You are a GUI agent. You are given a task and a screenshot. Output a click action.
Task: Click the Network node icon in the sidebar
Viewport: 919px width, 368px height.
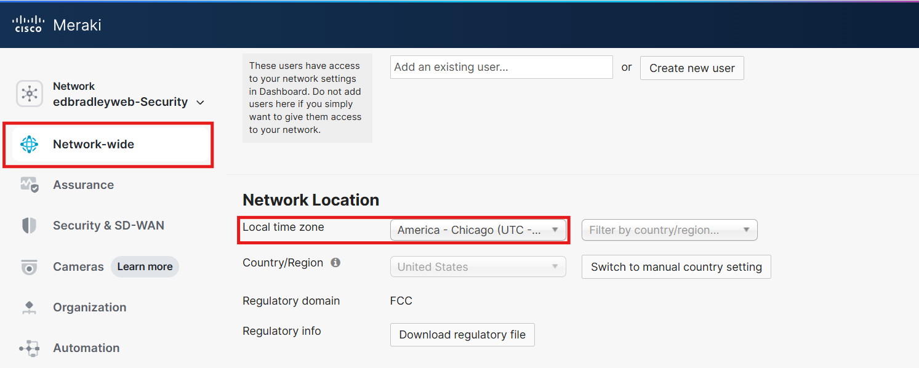(30, 94)
